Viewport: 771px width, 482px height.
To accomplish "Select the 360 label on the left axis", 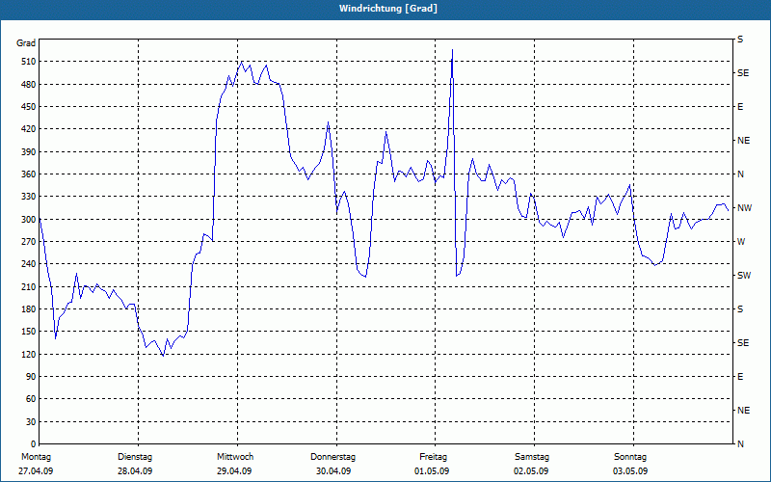I will (29, 174).
